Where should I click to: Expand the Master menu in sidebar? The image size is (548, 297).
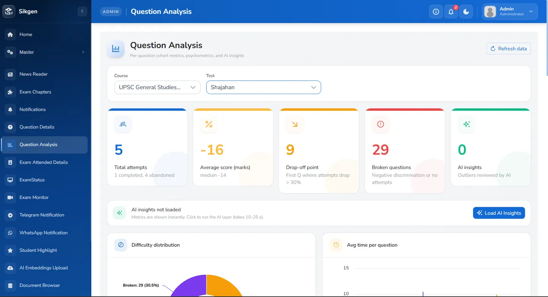click(46, 52)
